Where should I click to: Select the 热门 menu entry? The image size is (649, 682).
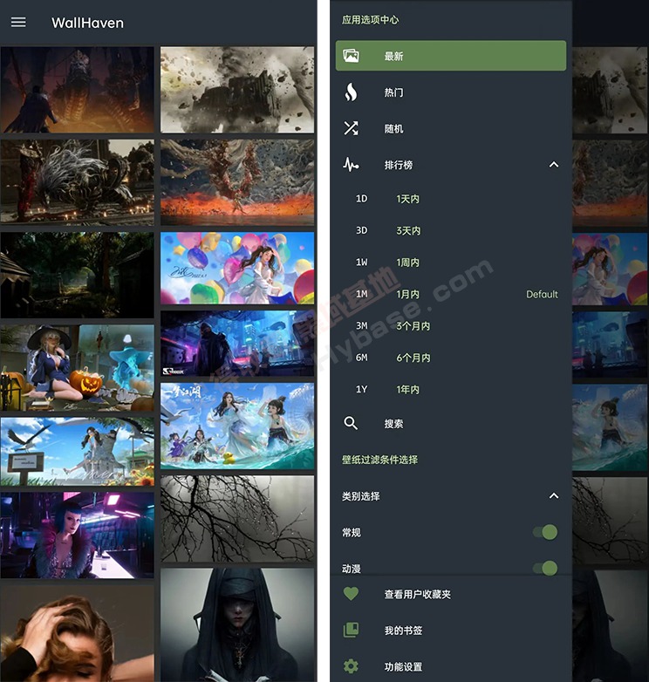coord(451,92)
